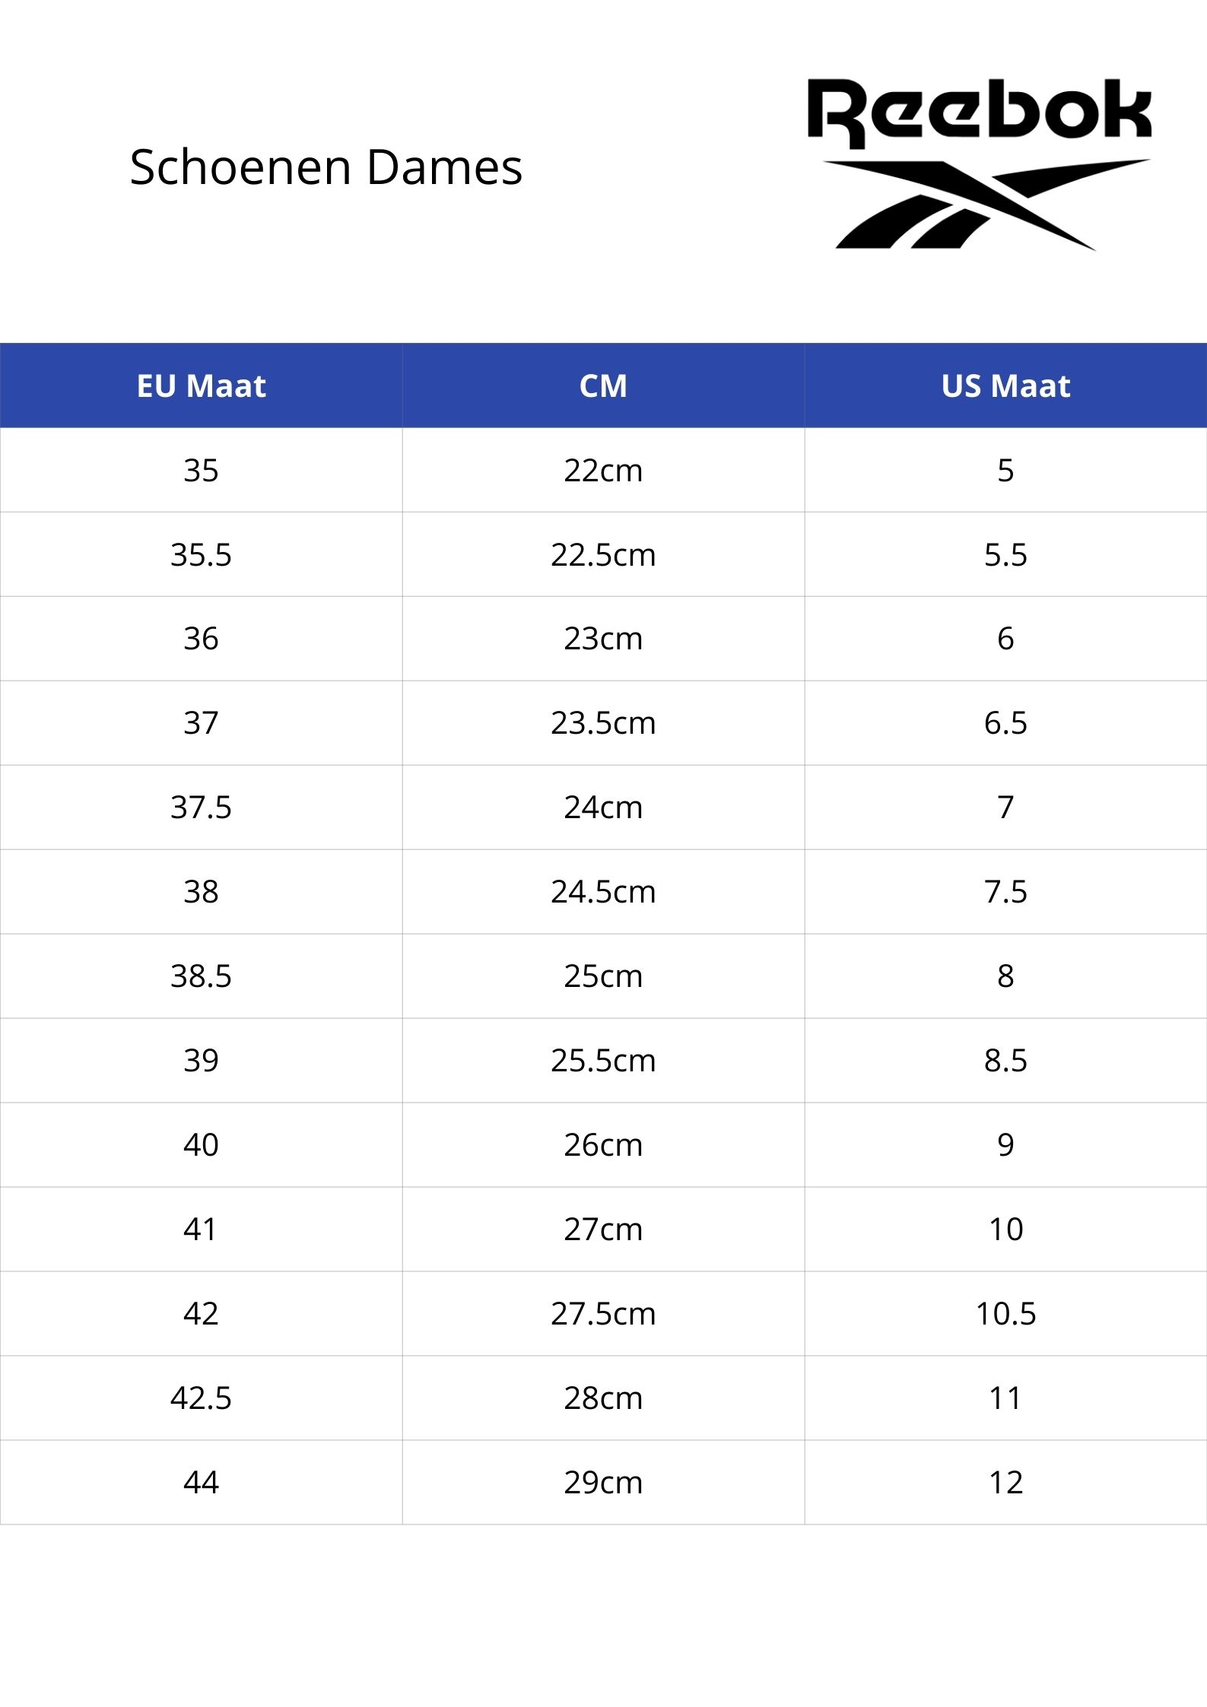The width and height of the screenshot is (1207, 1707).
Task: Click the Schoenen Dames heading
Action: point(326,167)
